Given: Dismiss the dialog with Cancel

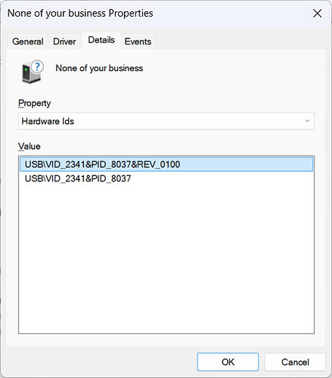Looking at the screenshot, I should pos(295,362).
